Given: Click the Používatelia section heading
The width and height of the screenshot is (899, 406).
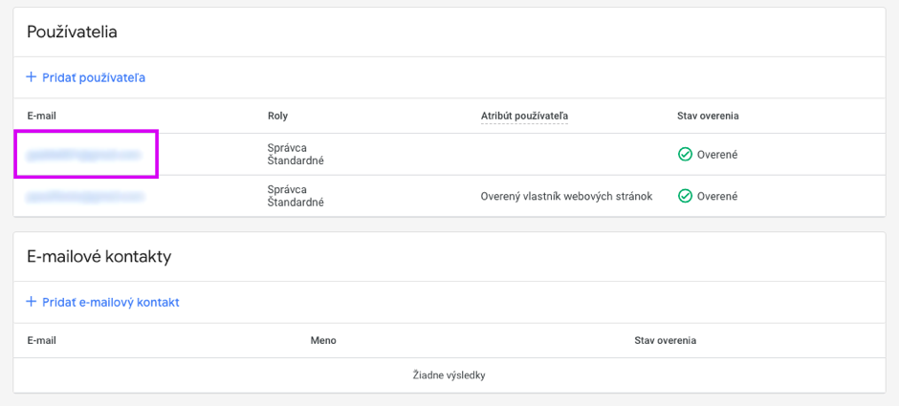Looking at the screenshot, I should click(73, 32).
